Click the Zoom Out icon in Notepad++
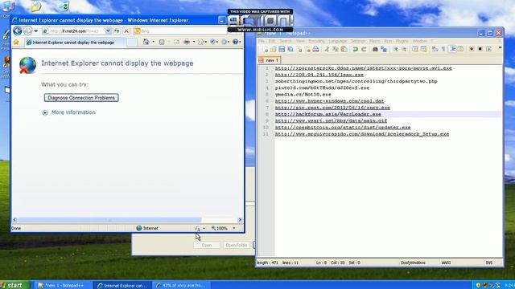The height and width of the screenshot is (289, 515). [404, 50]
